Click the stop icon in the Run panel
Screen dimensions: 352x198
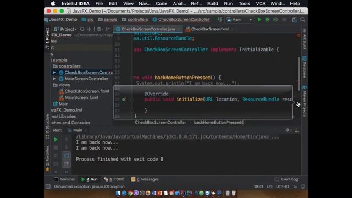click(x=56, y=147)
